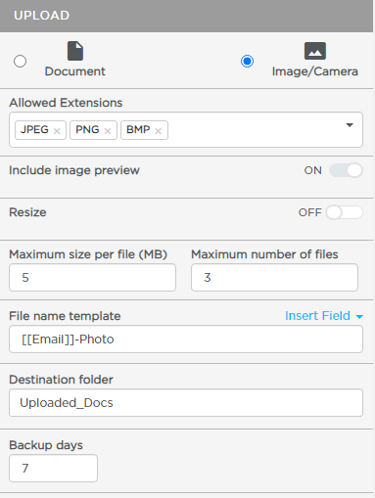
Task: Open the Insert Field dropdown
Action: click(x=324, y=316)
